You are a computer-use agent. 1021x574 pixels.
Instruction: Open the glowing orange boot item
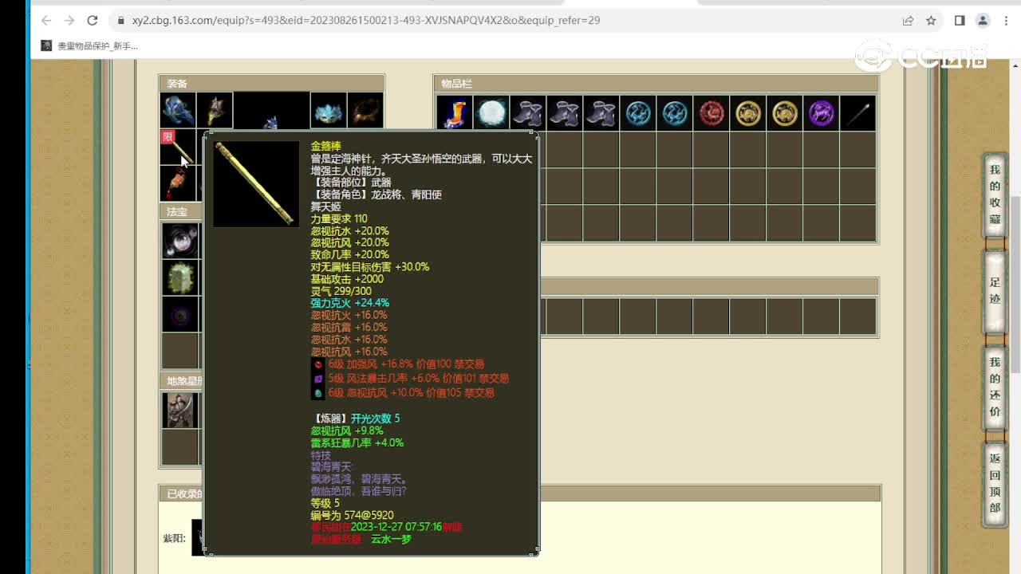[455, 113]
